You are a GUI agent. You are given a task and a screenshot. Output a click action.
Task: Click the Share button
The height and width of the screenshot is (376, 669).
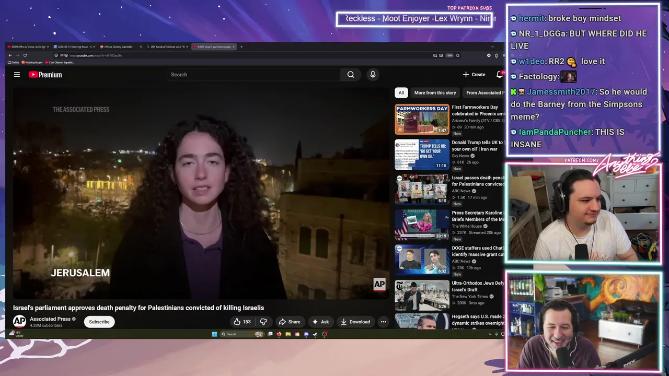coord(290,322)
